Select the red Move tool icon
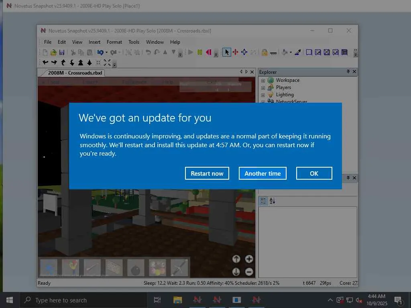 (235, 52)
